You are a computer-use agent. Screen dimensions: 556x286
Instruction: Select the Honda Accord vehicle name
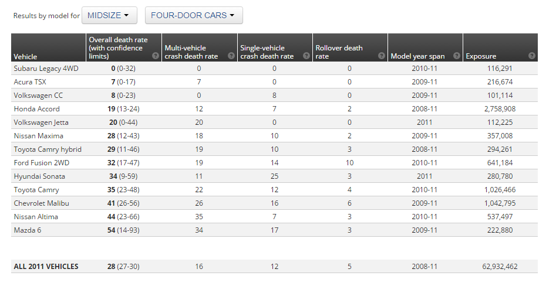(36, 109)
